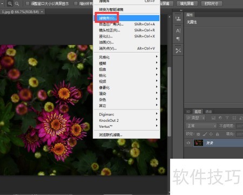Select the zoom out magnifier icon
The width and height of the screenshot is (243, 195).
pos(17,3)
